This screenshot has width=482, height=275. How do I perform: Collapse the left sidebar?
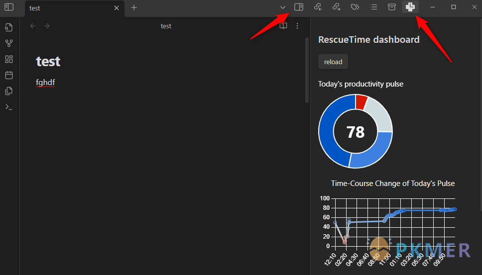click(x=9, y=7)
